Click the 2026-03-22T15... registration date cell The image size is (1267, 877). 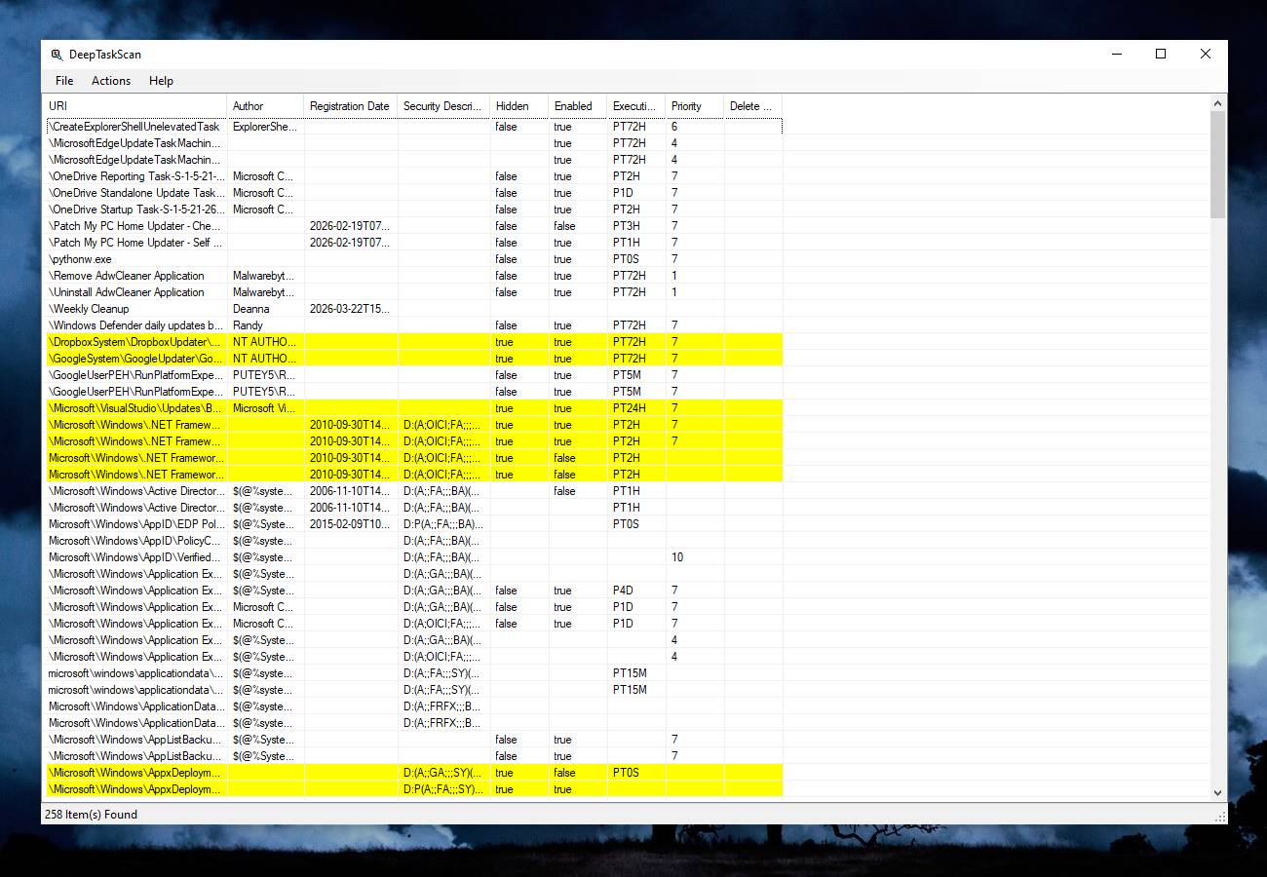pos(351,309)
